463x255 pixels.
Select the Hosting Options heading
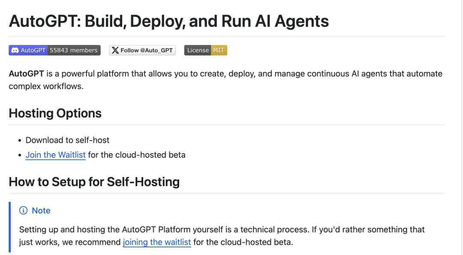click(x=55, y=113)
